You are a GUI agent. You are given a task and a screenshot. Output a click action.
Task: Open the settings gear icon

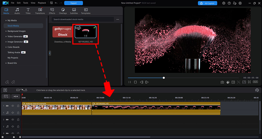(224, 3)
